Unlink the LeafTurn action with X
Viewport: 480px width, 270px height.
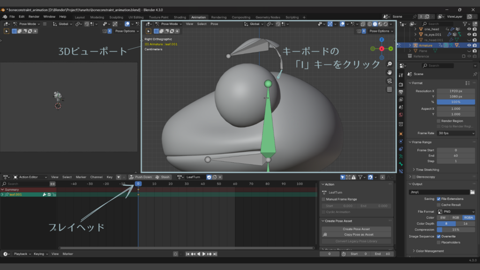(220, 177)
